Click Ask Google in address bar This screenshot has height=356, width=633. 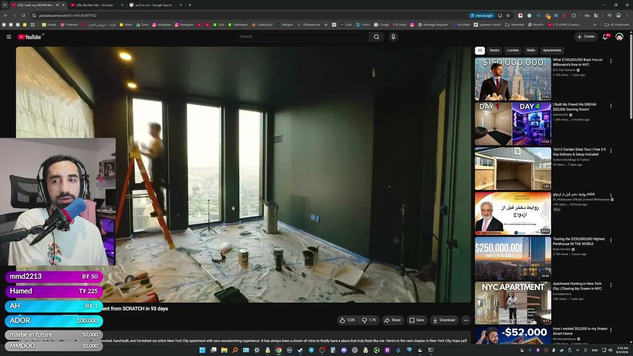(x=482, y=15)
